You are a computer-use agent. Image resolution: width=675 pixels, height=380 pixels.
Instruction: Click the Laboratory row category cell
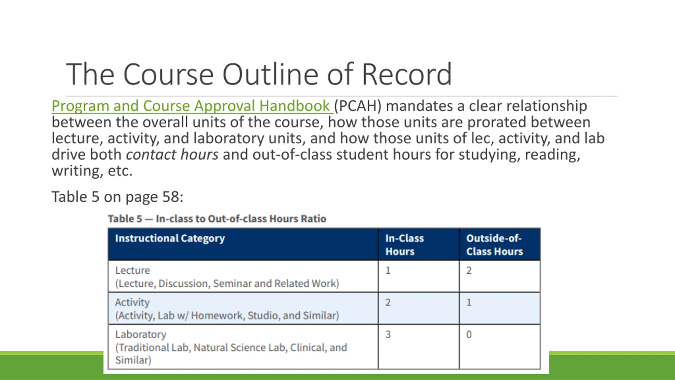[x=243, y=347]
